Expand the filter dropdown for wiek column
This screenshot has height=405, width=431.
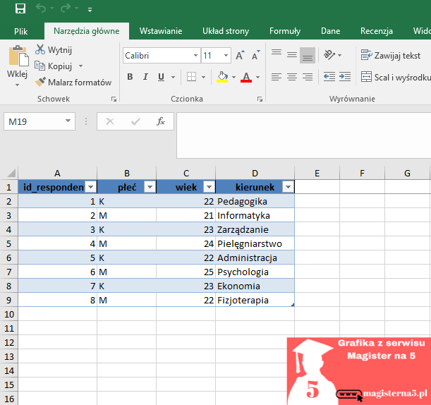[208, 187]
